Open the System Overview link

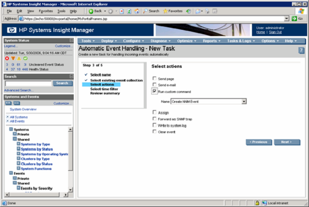pos(23,109)
